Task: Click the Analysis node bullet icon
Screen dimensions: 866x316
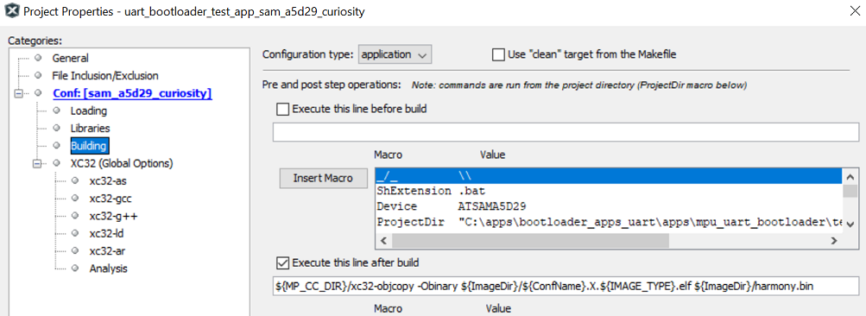Action: pyautogui.click(x=75, y=269)
